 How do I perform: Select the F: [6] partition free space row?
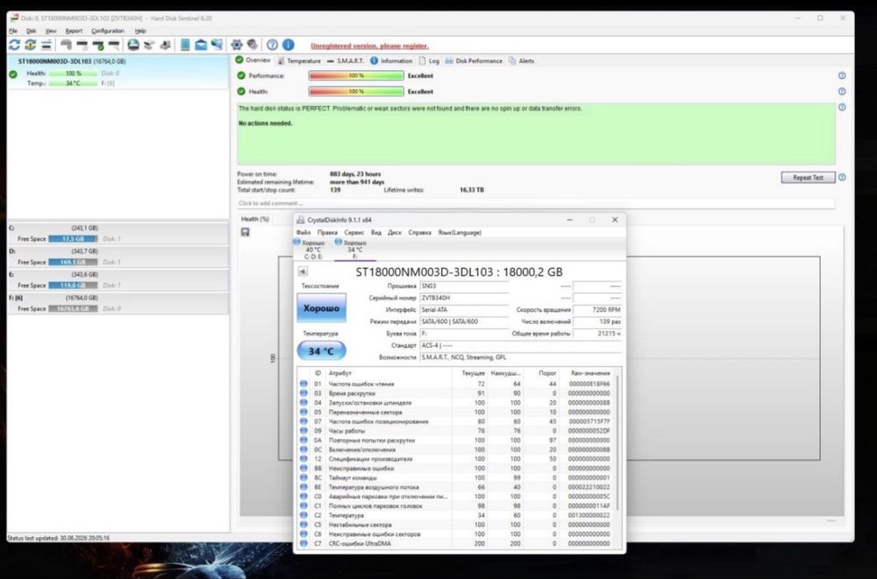[118, 303]
